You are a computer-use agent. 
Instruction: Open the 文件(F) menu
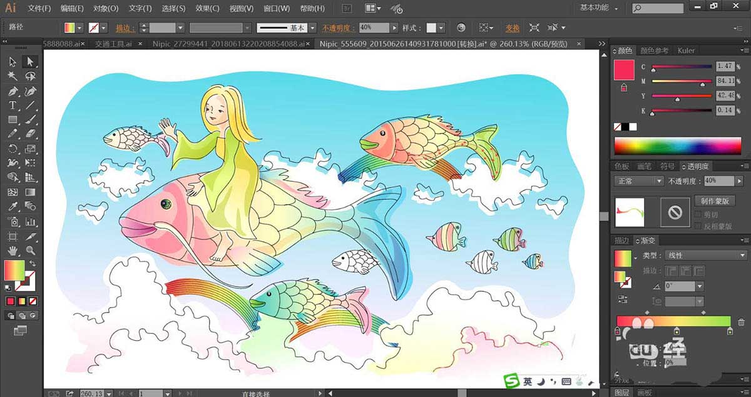coord(39,9)
